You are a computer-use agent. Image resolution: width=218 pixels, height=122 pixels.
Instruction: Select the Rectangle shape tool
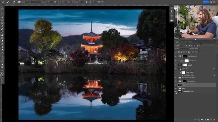2,61
